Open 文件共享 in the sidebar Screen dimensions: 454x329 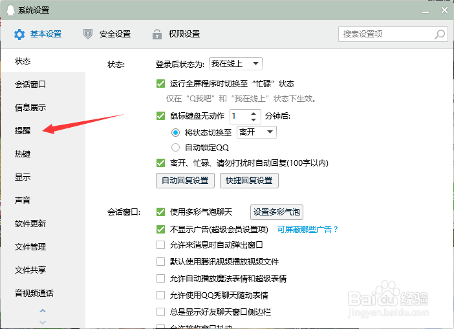(x=43, y=270)
